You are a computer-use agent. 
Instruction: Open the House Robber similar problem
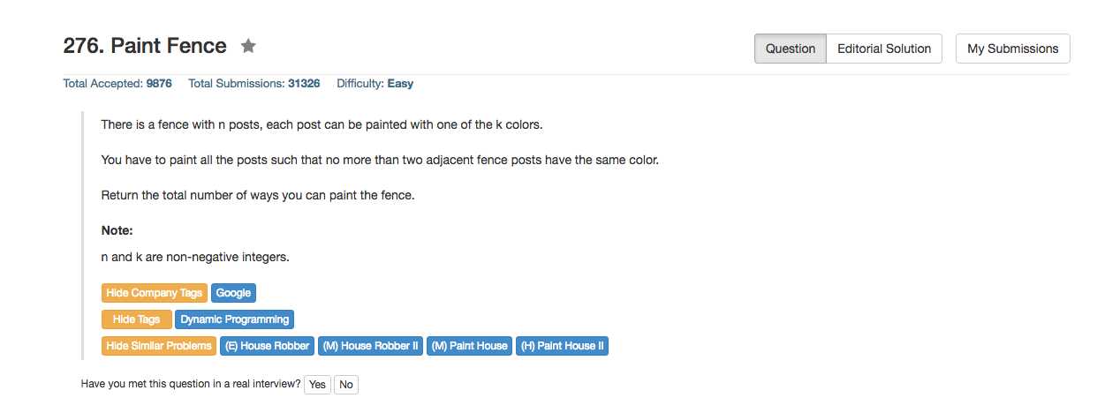click(268, 346)
